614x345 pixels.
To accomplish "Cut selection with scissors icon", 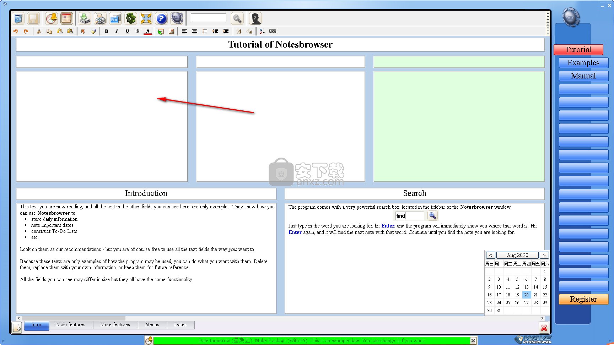I will (39, 31).
